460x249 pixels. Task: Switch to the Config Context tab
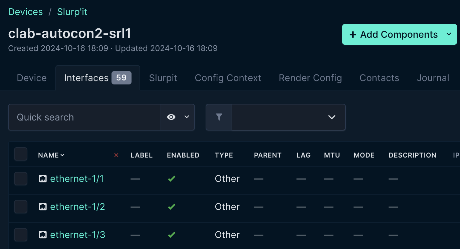point(228,78)
